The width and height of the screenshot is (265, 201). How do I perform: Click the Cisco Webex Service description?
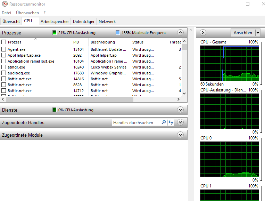(x=108, y=67)
